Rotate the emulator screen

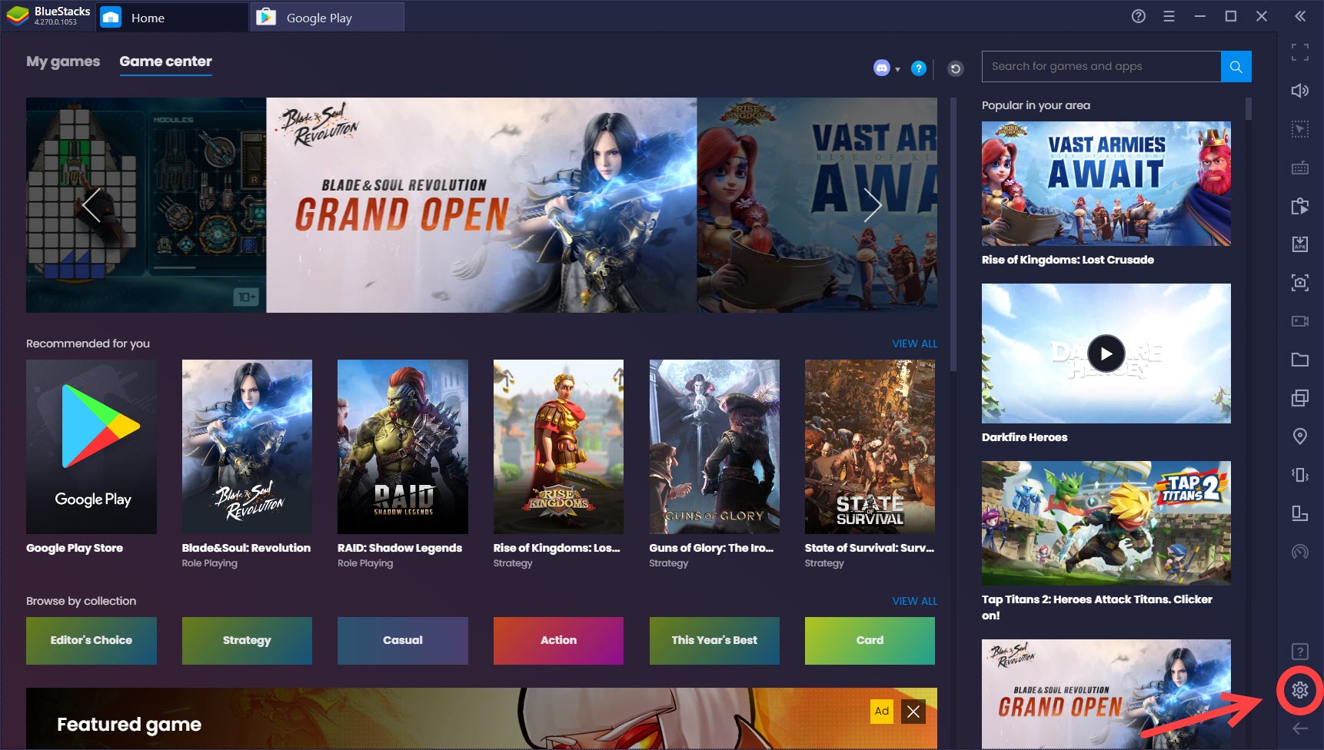tap(1301, 513)
